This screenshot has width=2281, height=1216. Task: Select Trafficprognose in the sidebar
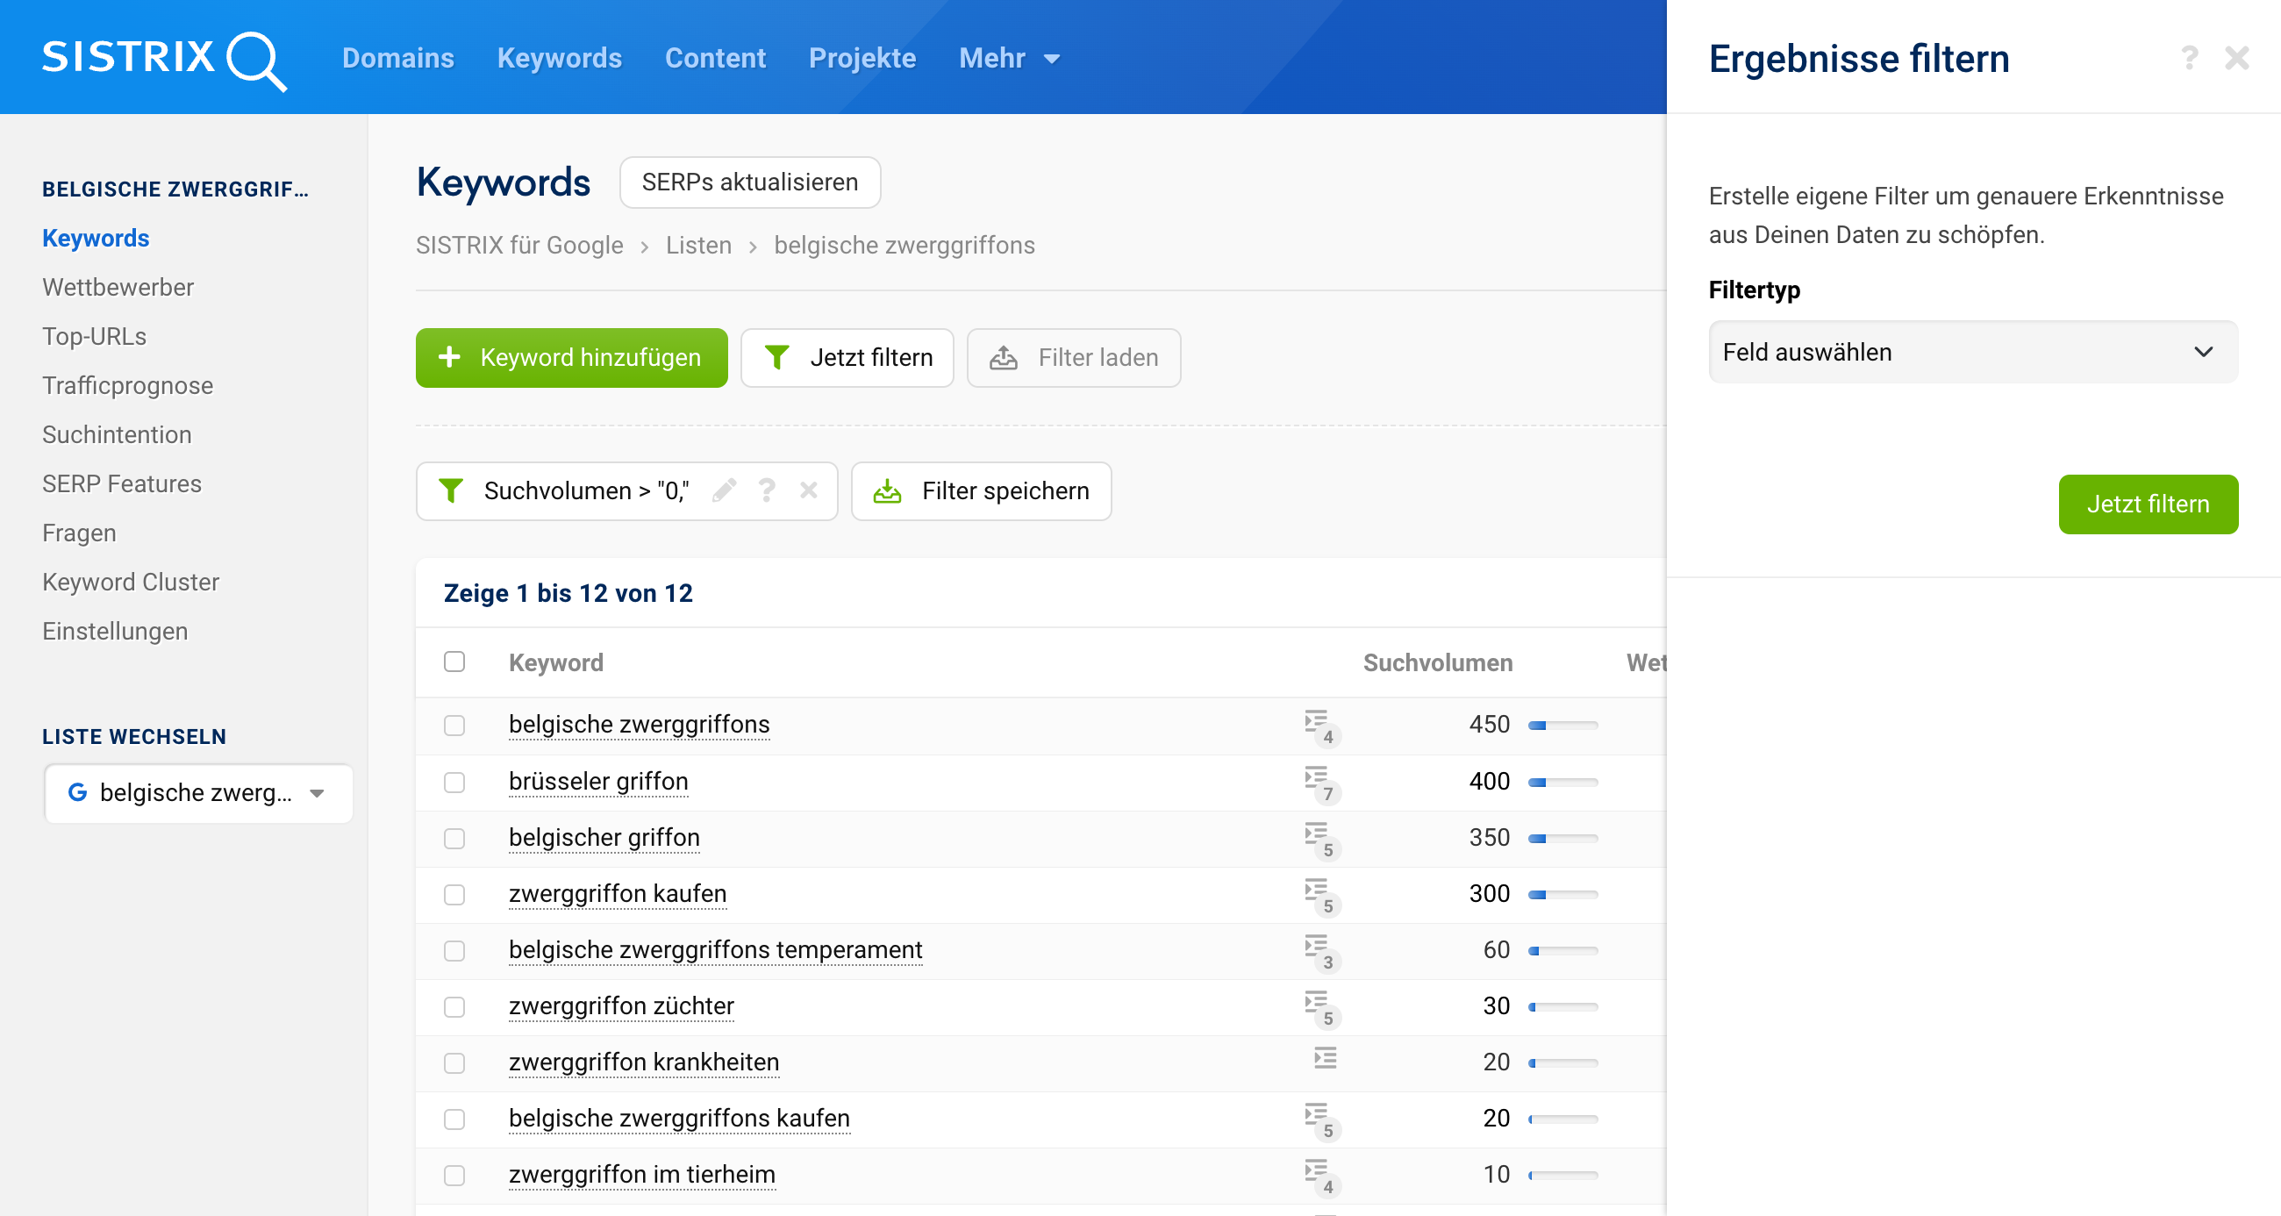[127, 385]
